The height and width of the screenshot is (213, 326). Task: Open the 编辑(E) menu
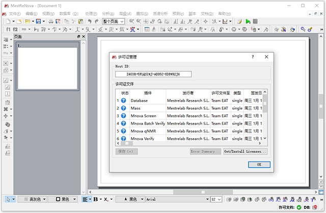tap(32, 14)
